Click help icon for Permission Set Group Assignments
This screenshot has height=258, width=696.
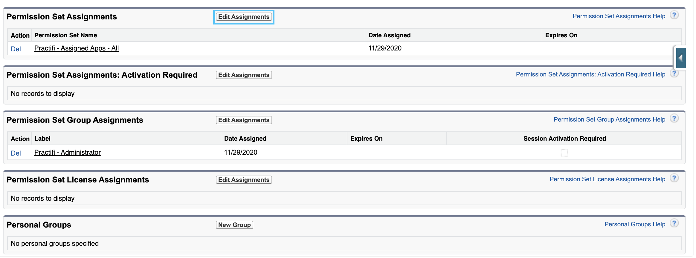pyautogui.click(x=674, y=119)
